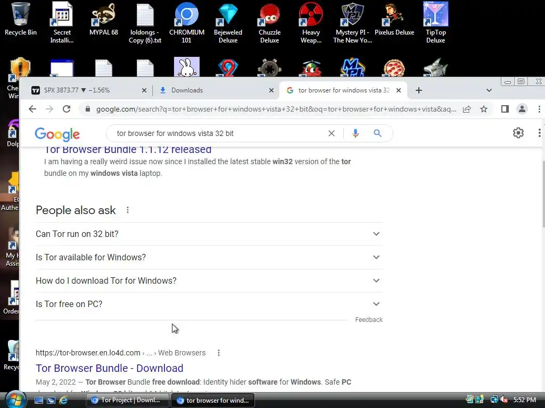Click the share page icon in address bar
Image resolution: width=545 pixels, height=408 pixels.
click(x=467, y=109)
